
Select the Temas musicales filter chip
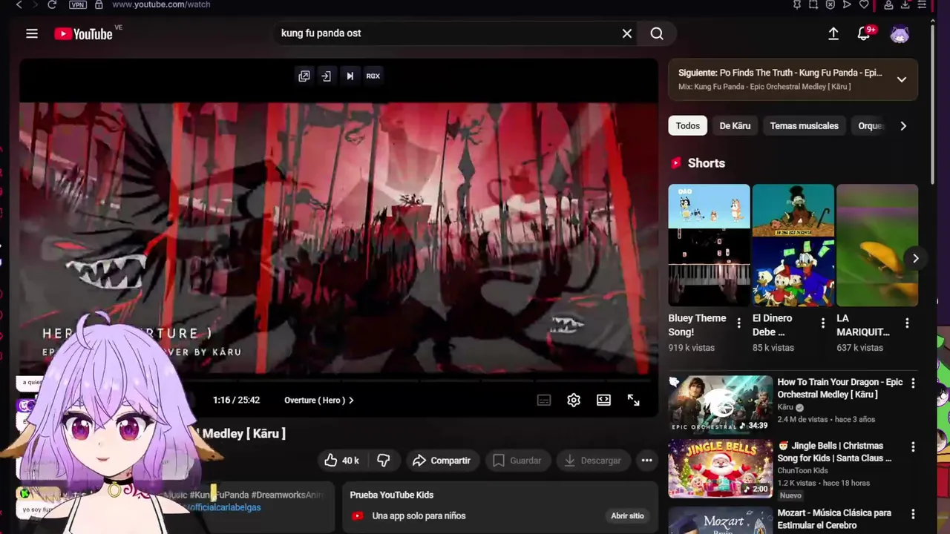[x=804, y=126]
